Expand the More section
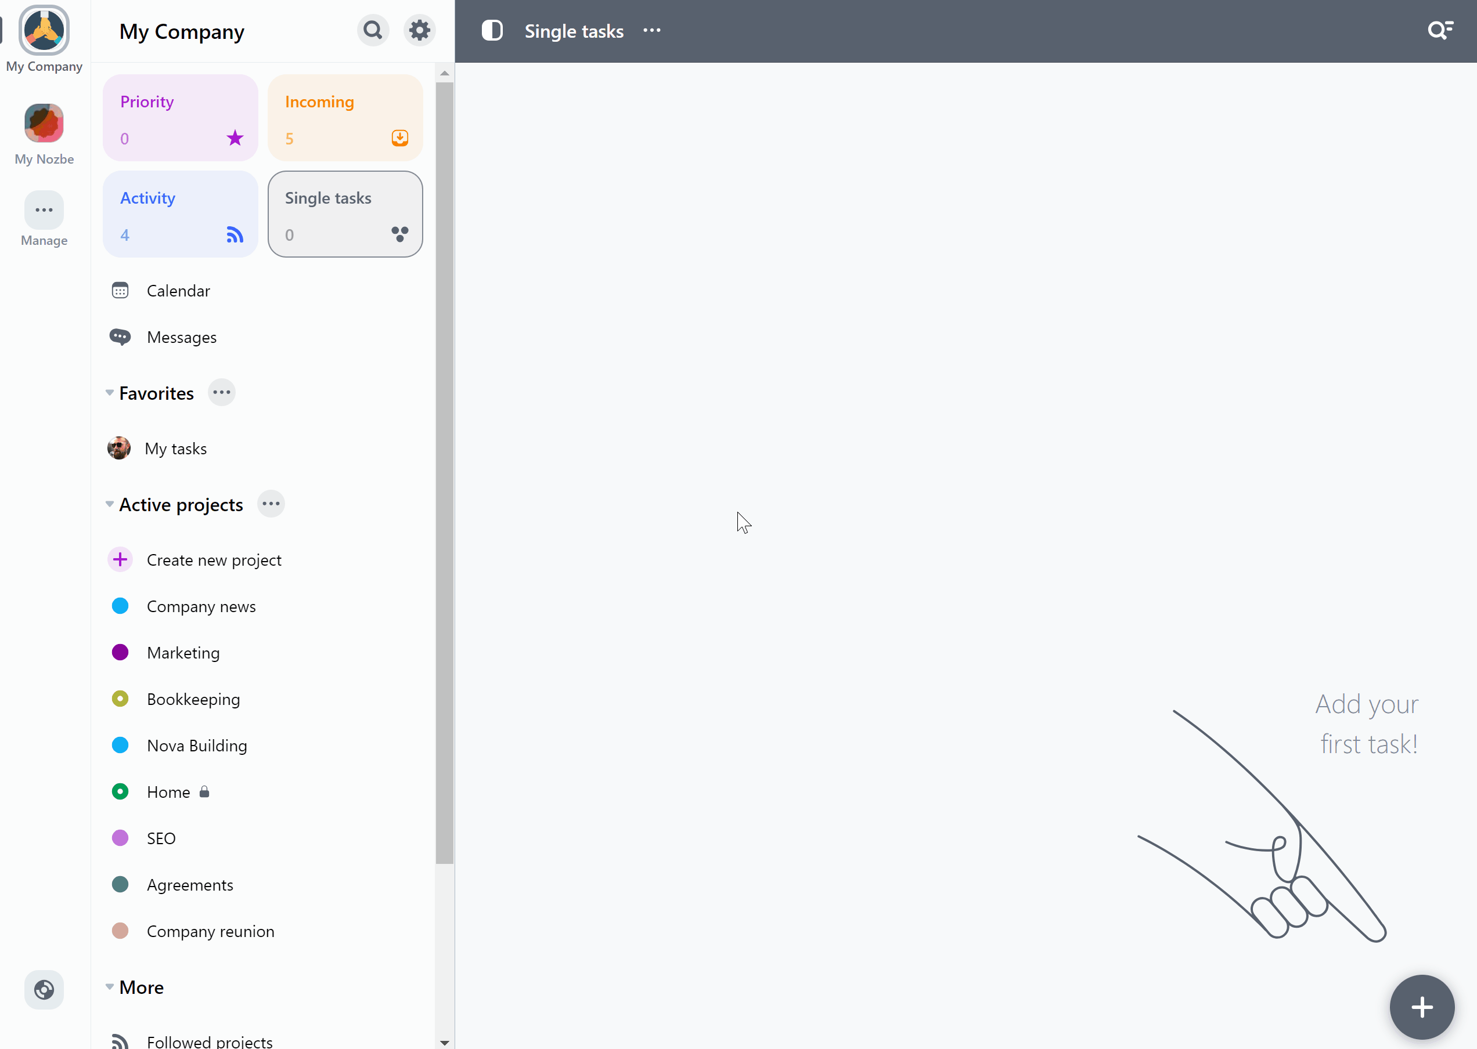 pyautogui.click(x=109, y=986)
